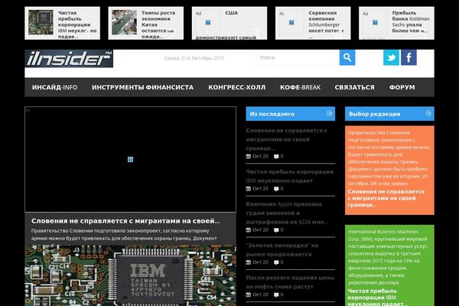Image resolution: width=459 pixels, height=306 pixels.
Task: Click the calendar icon under Золотая лихорадка item
Action: pyautogui.click(x=248, y=262)
